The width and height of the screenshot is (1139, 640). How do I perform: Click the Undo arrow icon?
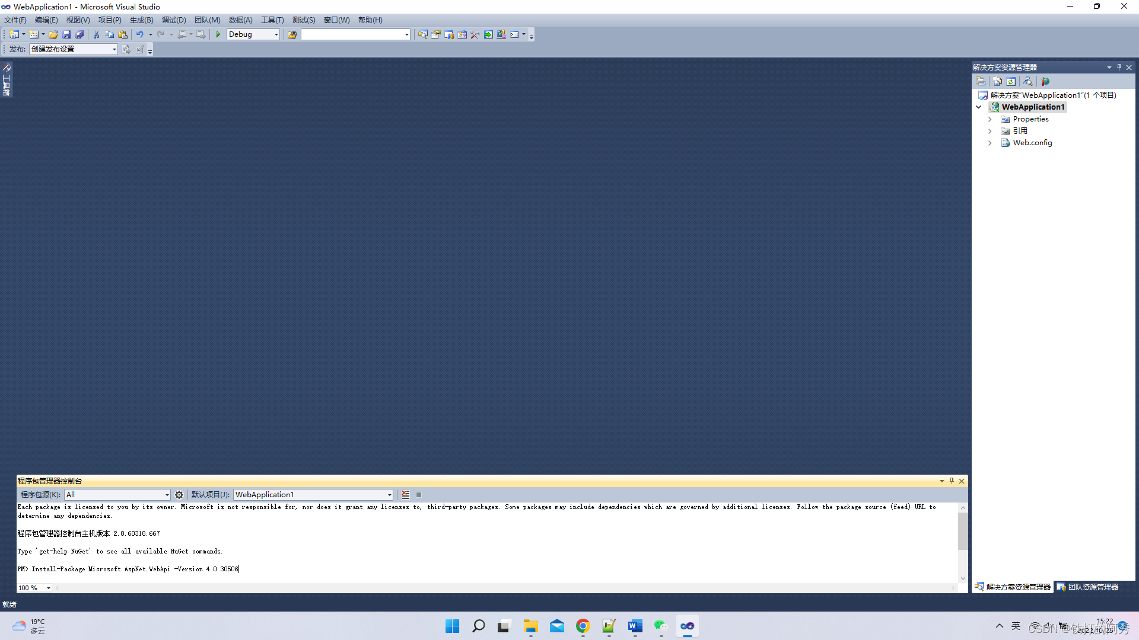pyautogui.click(x=140, y=34)
